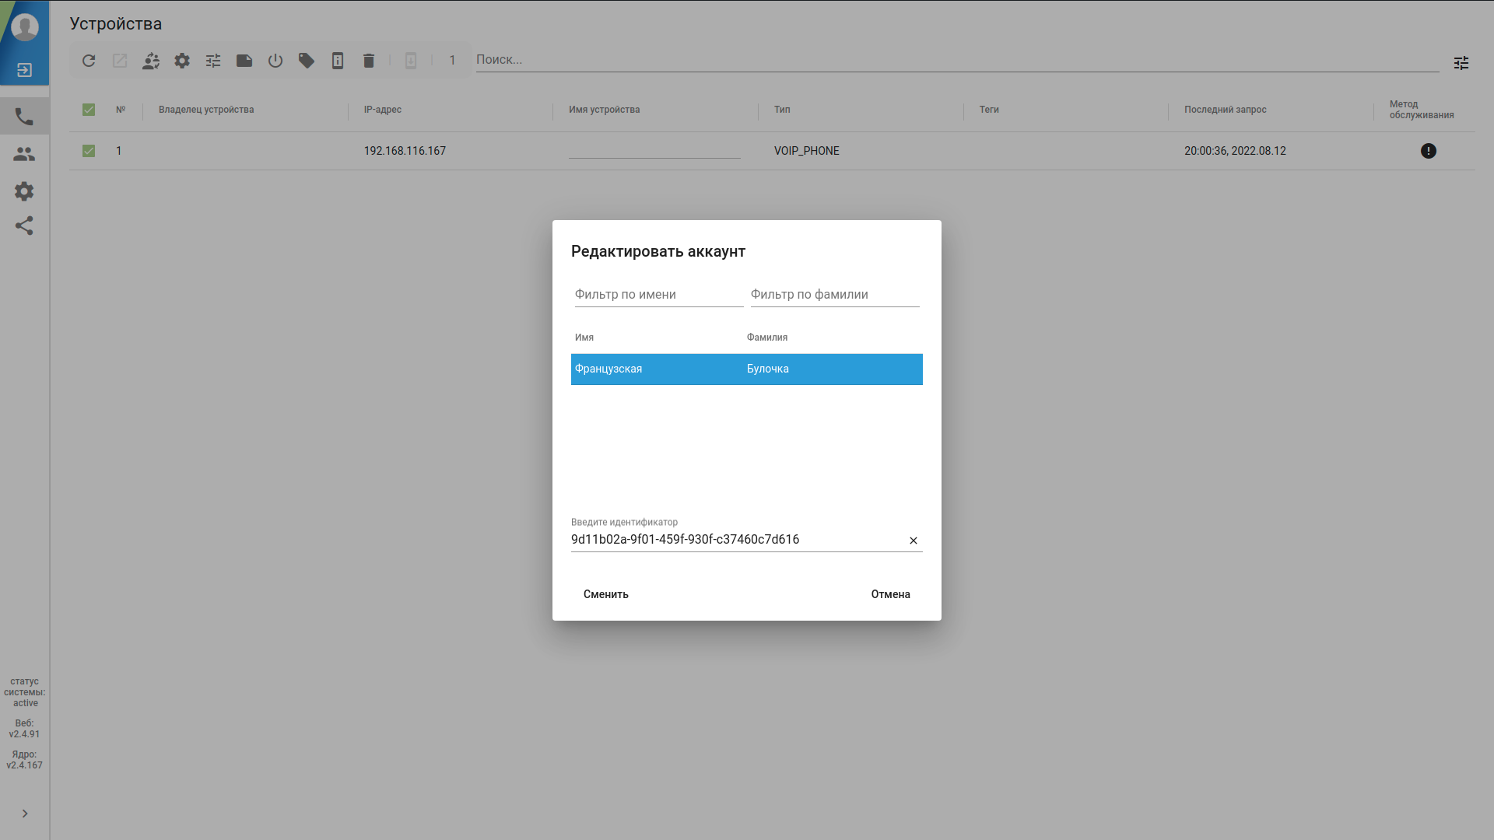The image size is (1494, 840).
Task: Click the power reboot icon
Action: coord(275,61)
